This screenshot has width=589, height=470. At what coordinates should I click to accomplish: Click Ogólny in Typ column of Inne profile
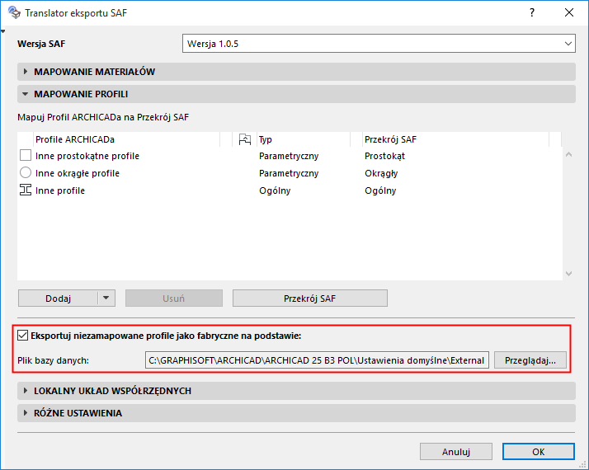[x=275, y=190]
